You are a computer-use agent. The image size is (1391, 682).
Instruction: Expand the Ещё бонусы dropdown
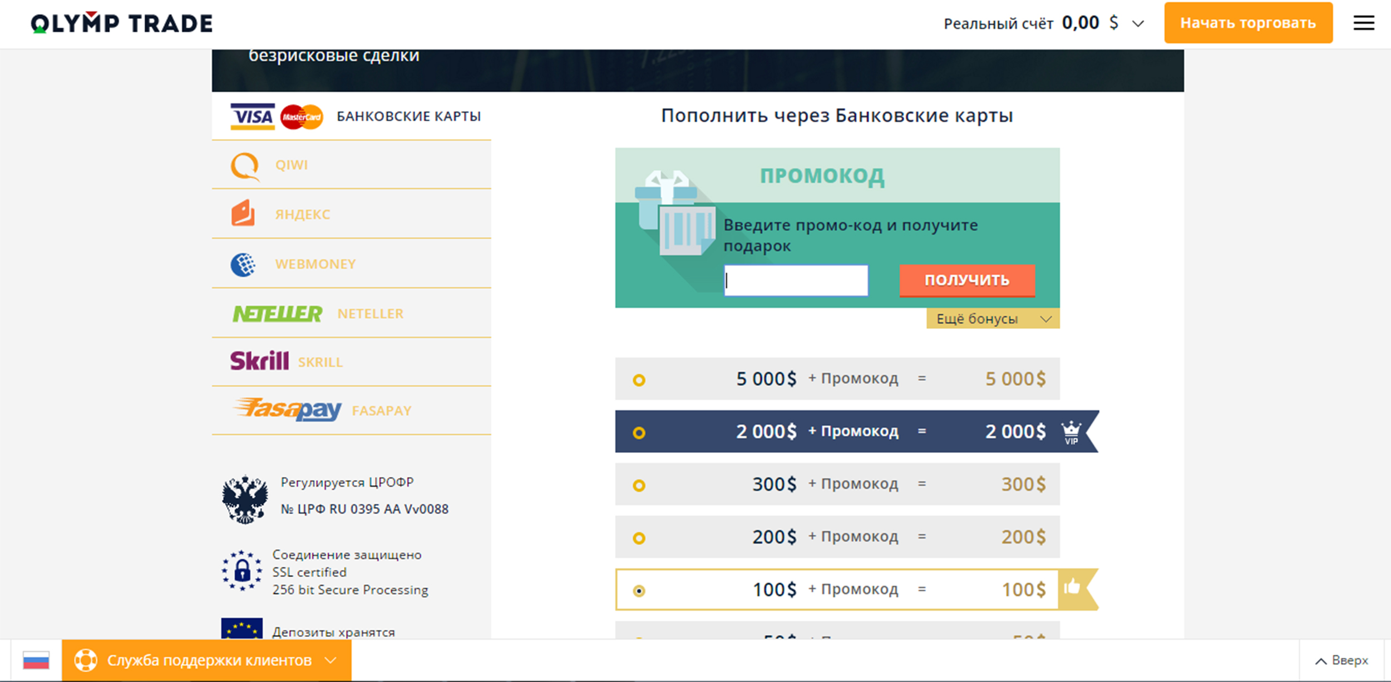pyautogui.click(x=993, y=319)
